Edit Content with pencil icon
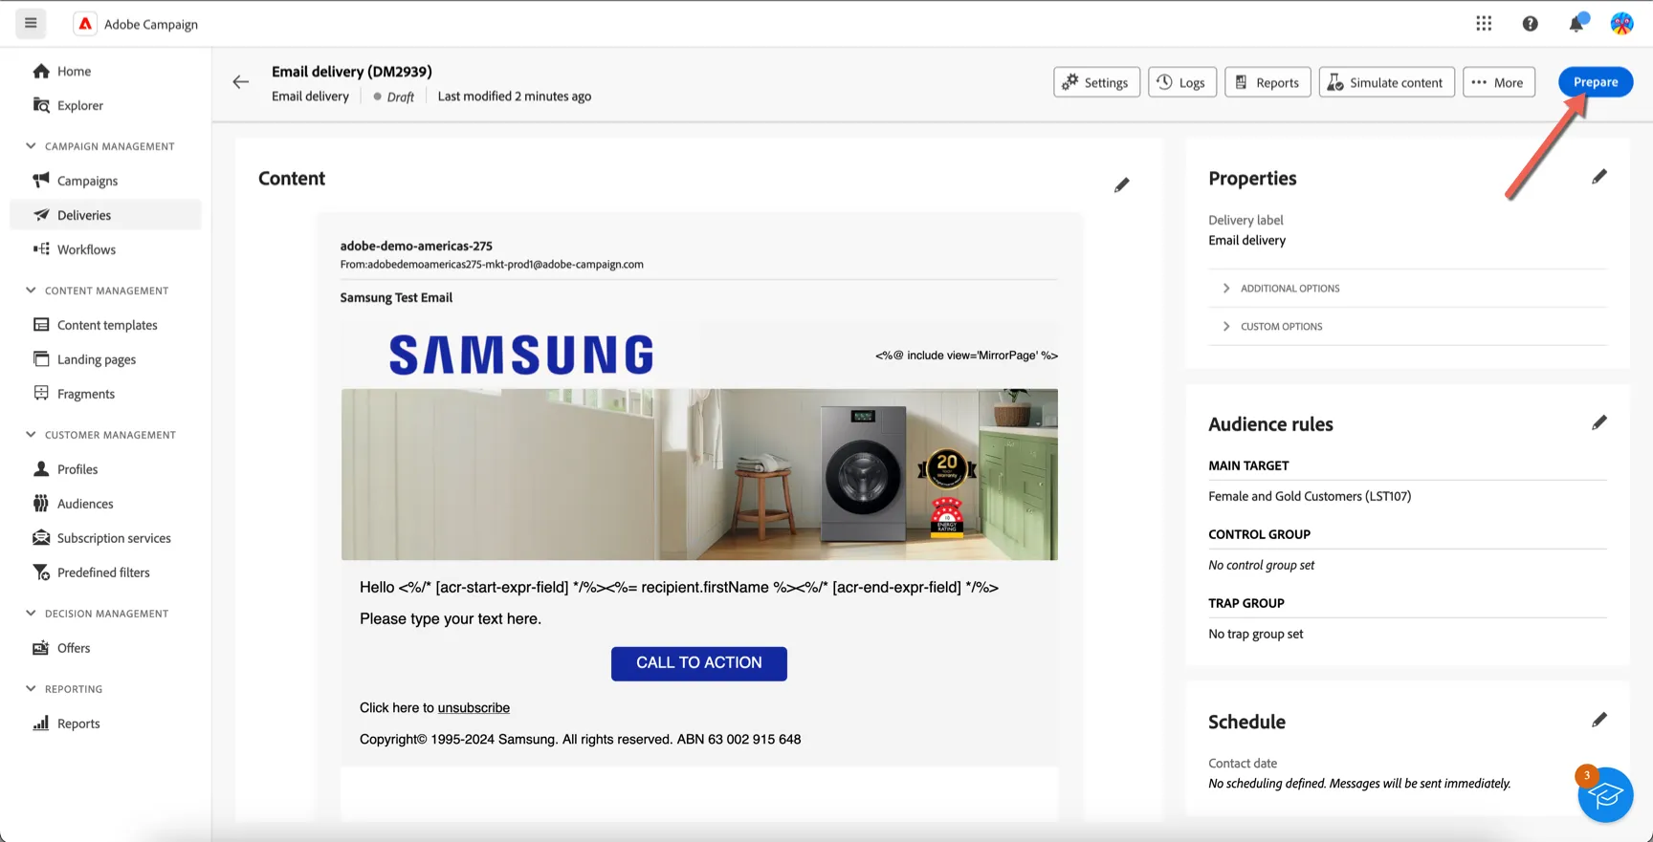Viewport: 1653px width, 842px height. pos(1121,184)
